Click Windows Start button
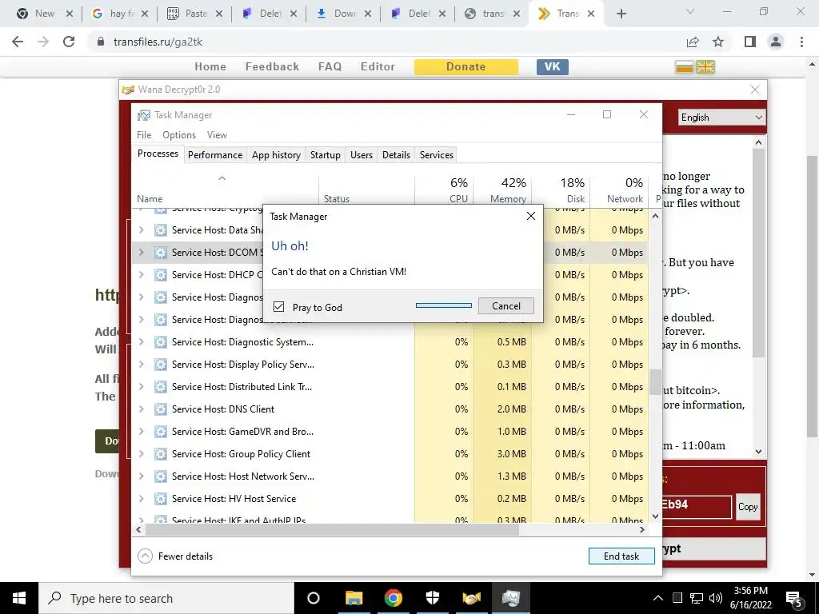Screen dimensions: 819x614 [x=19, y=598]
